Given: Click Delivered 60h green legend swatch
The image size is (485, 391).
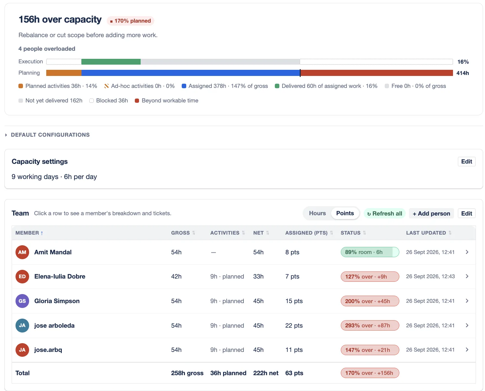Looking at the screenshot, I should [x=277, y=86].
